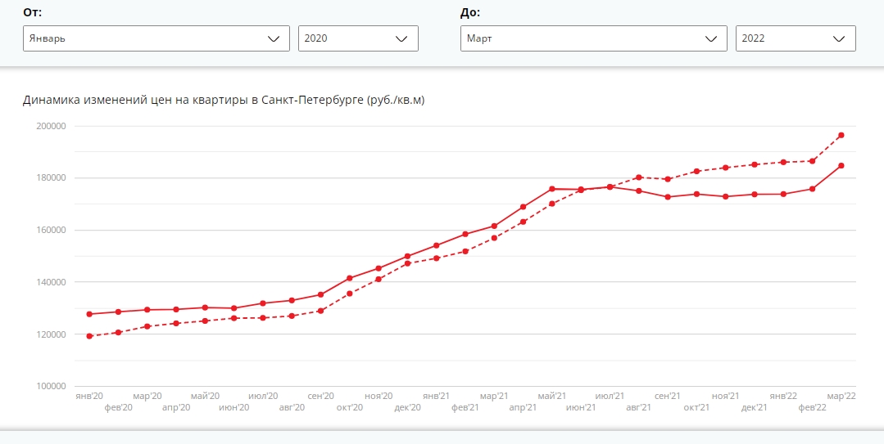Screen dimensions: 884x444
Task: Click the chevron arrow in the Март selector
Action: [711, 38]
